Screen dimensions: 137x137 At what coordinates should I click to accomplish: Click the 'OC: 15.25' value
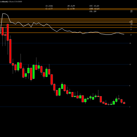pyautogui.click(x=94, y=6)
